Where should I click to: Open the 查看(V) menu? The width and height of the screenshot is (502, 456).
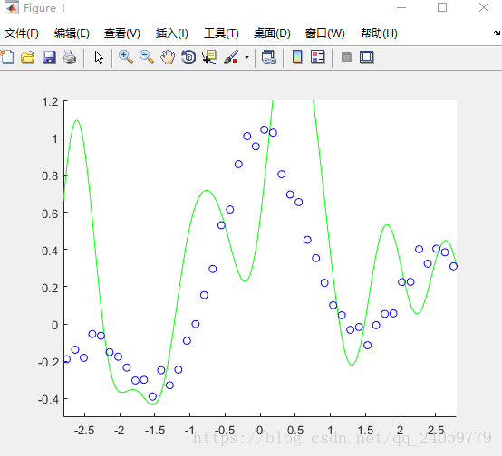[122, 33]
